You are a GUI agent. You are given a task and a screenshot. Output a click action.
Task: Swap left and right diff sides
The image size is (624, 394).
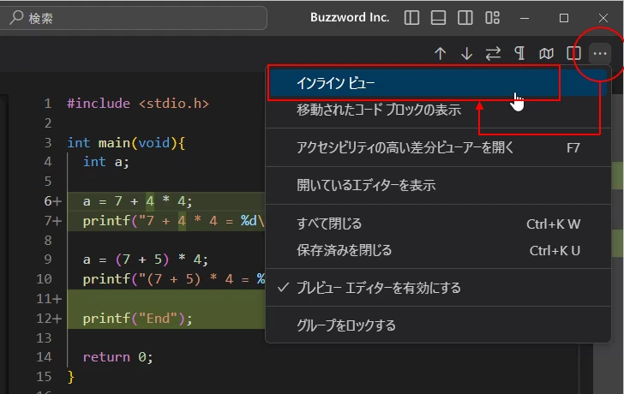tap(493, 53)
